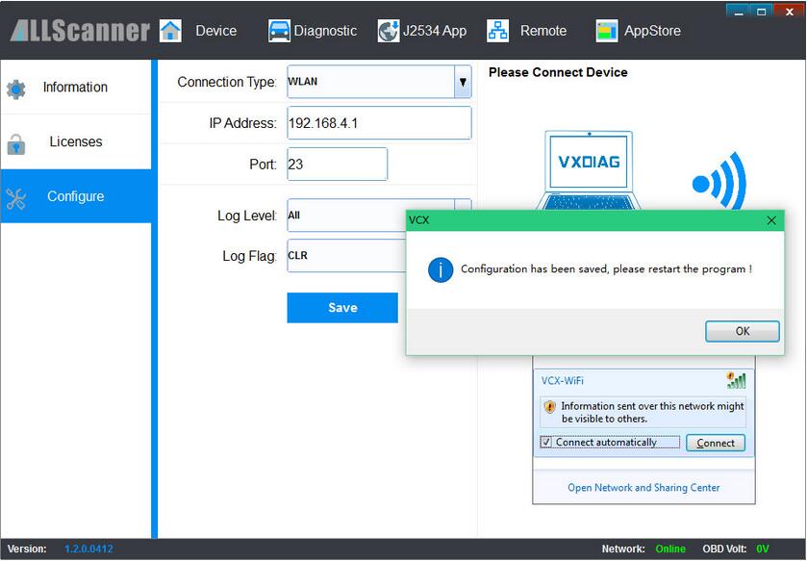Go to the Remote tab

(526, 31)
